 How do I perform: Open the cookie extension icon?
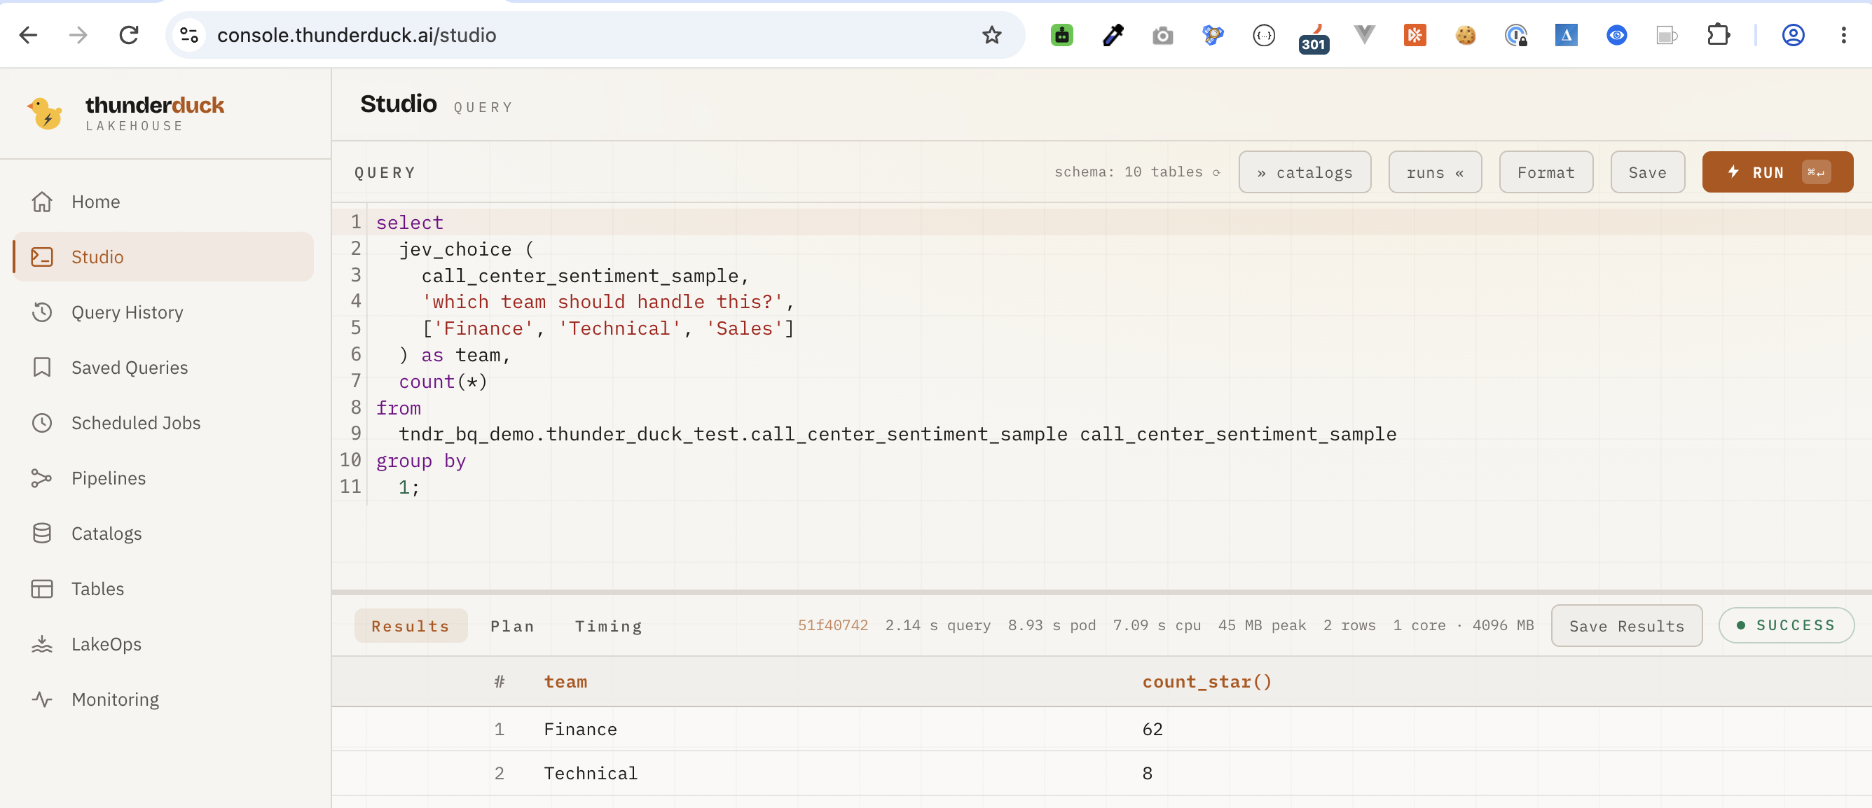pyautogui.click(x=1465, y=35)
